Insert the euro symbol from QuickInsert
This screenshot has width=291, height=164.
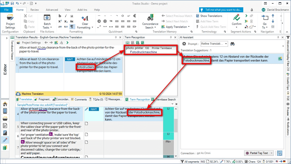tap(134, 16)
